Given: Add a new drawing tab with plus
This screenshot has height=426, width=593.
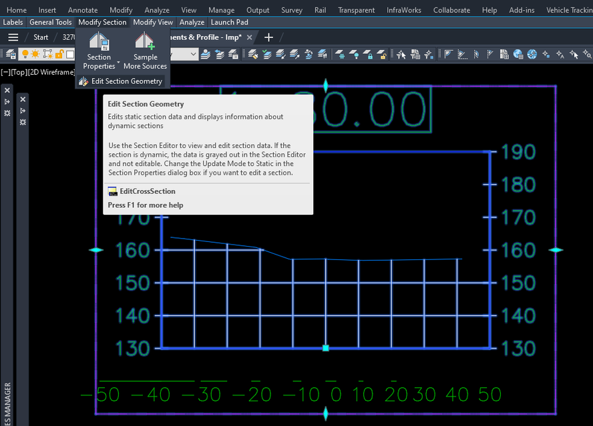Looking at the screenshot, I should 268,37.
